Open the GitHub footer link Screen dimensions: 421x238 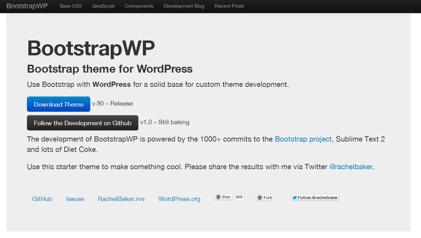coord(42,199)
